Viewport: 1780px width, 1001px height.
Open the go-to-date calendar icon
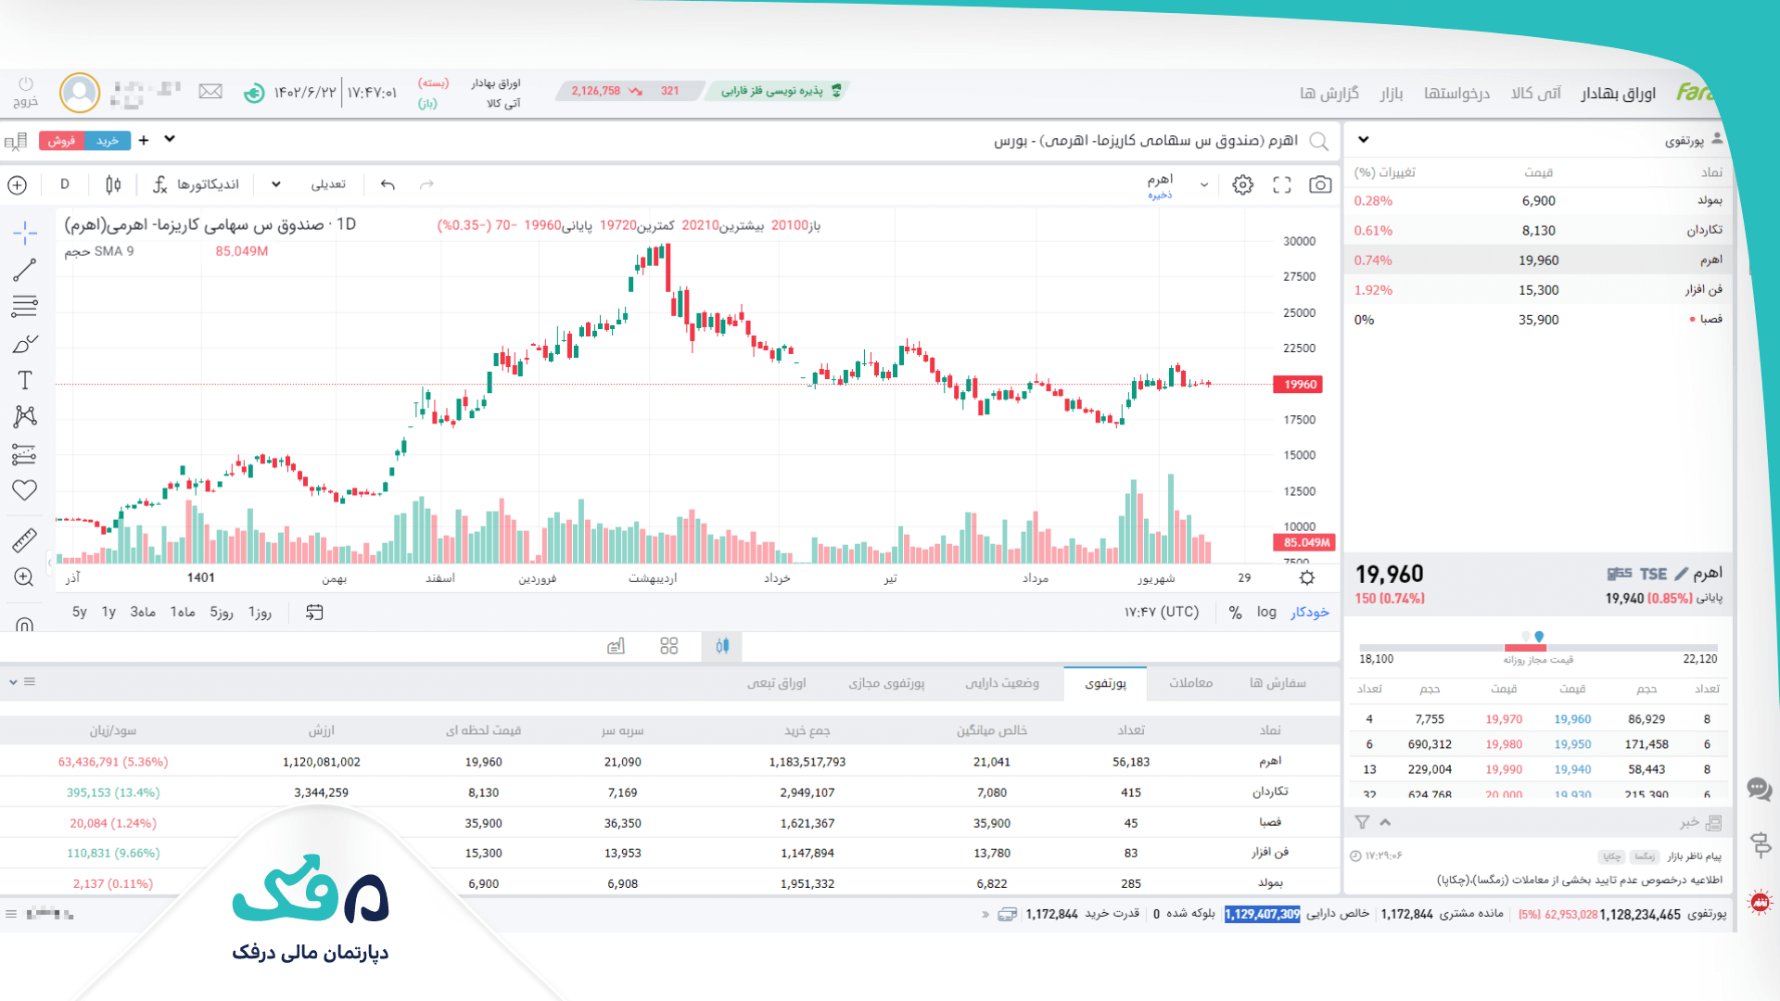pos(314,613)
